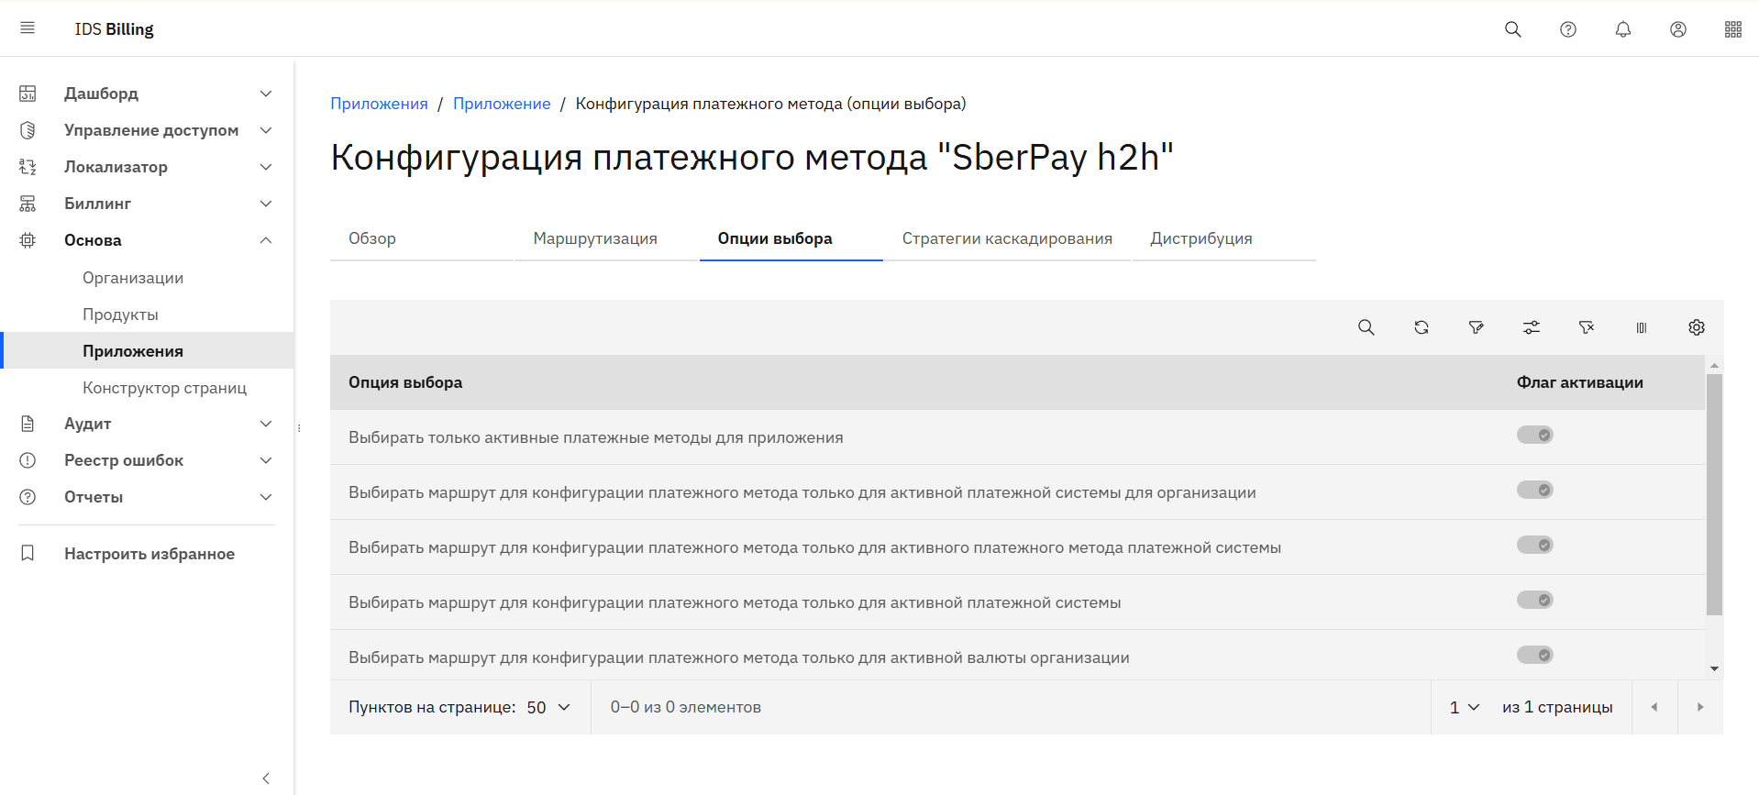
Task: Switch to the Маршрутизация tab
Action: (595, 238)
